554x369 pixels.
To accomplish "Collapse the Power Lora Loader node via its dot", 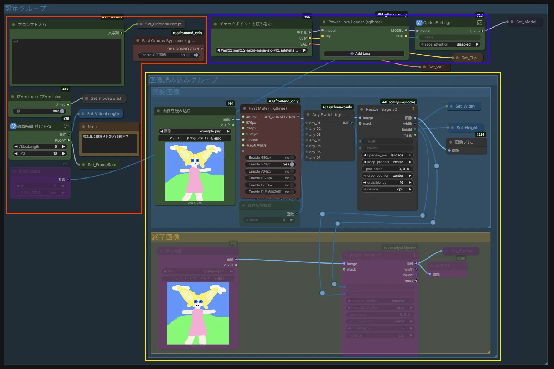I will point(324,22).
